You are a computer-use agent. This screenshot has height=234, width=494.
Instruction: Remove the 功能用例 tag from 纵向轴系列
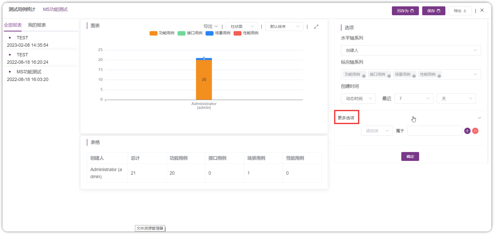[x=364, y=76]
